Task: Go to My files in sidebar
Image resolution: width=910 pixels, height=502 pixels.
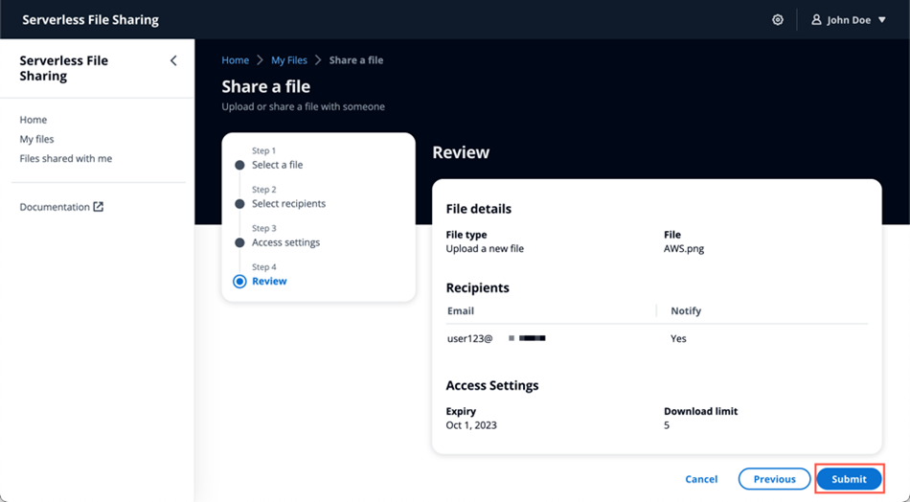Action: click(36, 139)
